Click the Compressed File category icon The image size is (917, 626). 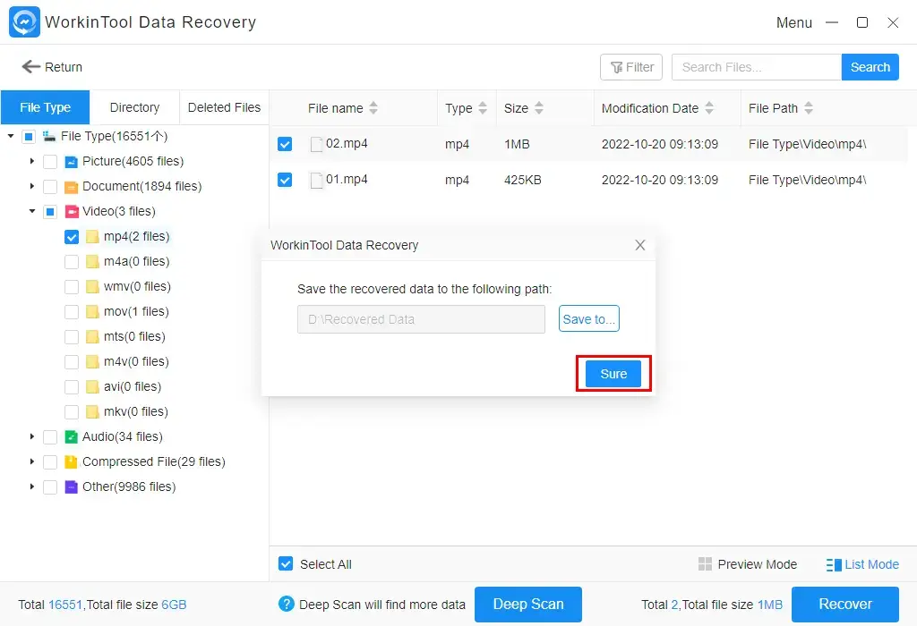71,462
